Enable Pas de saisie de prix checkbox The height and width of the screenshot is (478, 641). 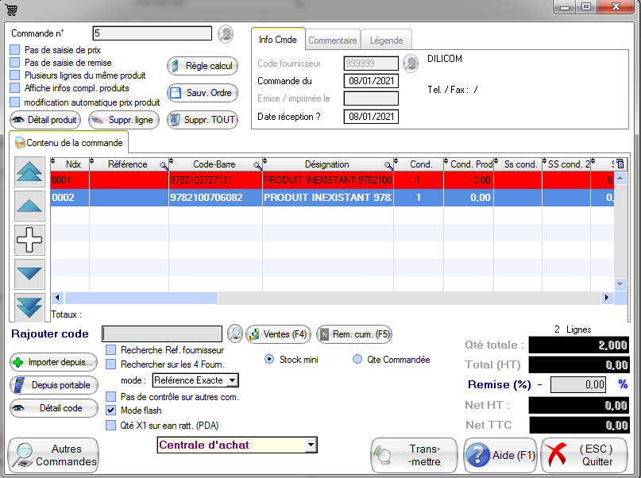[x=15, y=50]
